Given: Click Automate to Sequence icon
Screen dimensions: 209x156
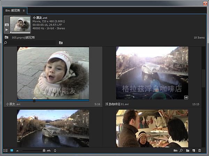Looking at the screenshot, I should (176, 150).
